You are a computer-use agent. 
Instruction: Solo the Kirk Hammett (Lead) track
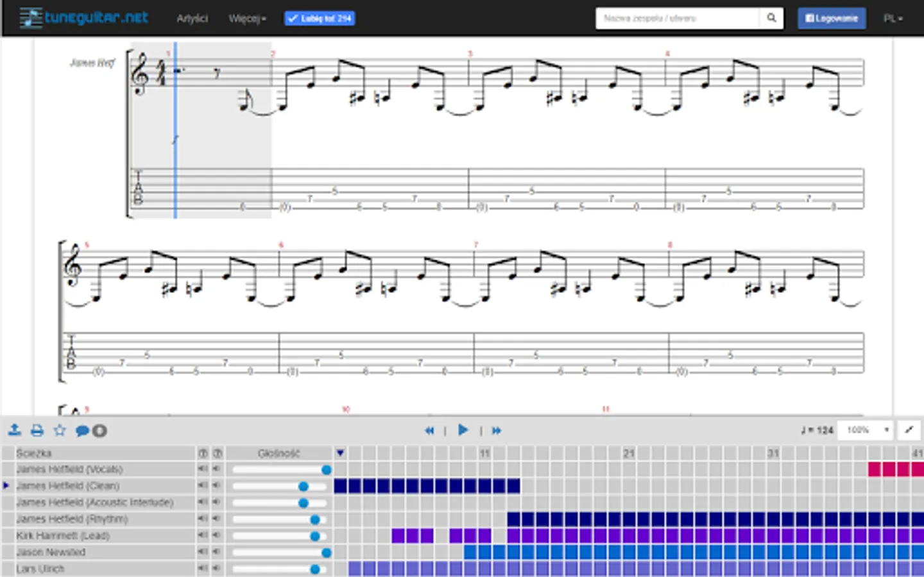203,536
